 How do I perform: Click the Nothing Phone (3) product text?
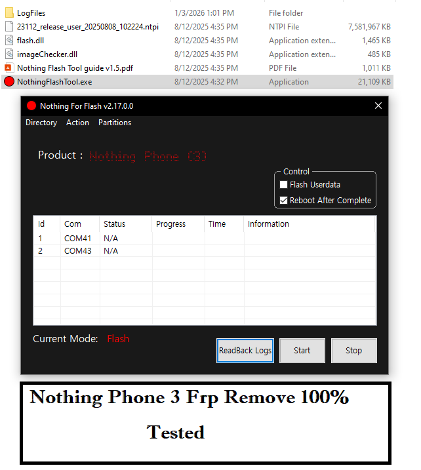(148, 157)
